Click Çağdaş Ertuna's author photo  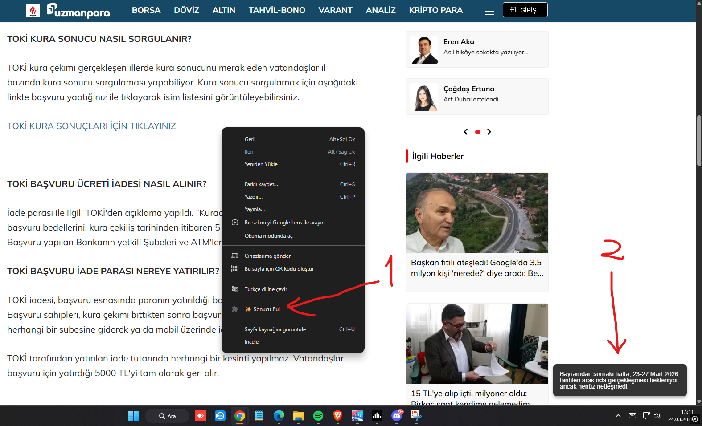tap(424, 97)
